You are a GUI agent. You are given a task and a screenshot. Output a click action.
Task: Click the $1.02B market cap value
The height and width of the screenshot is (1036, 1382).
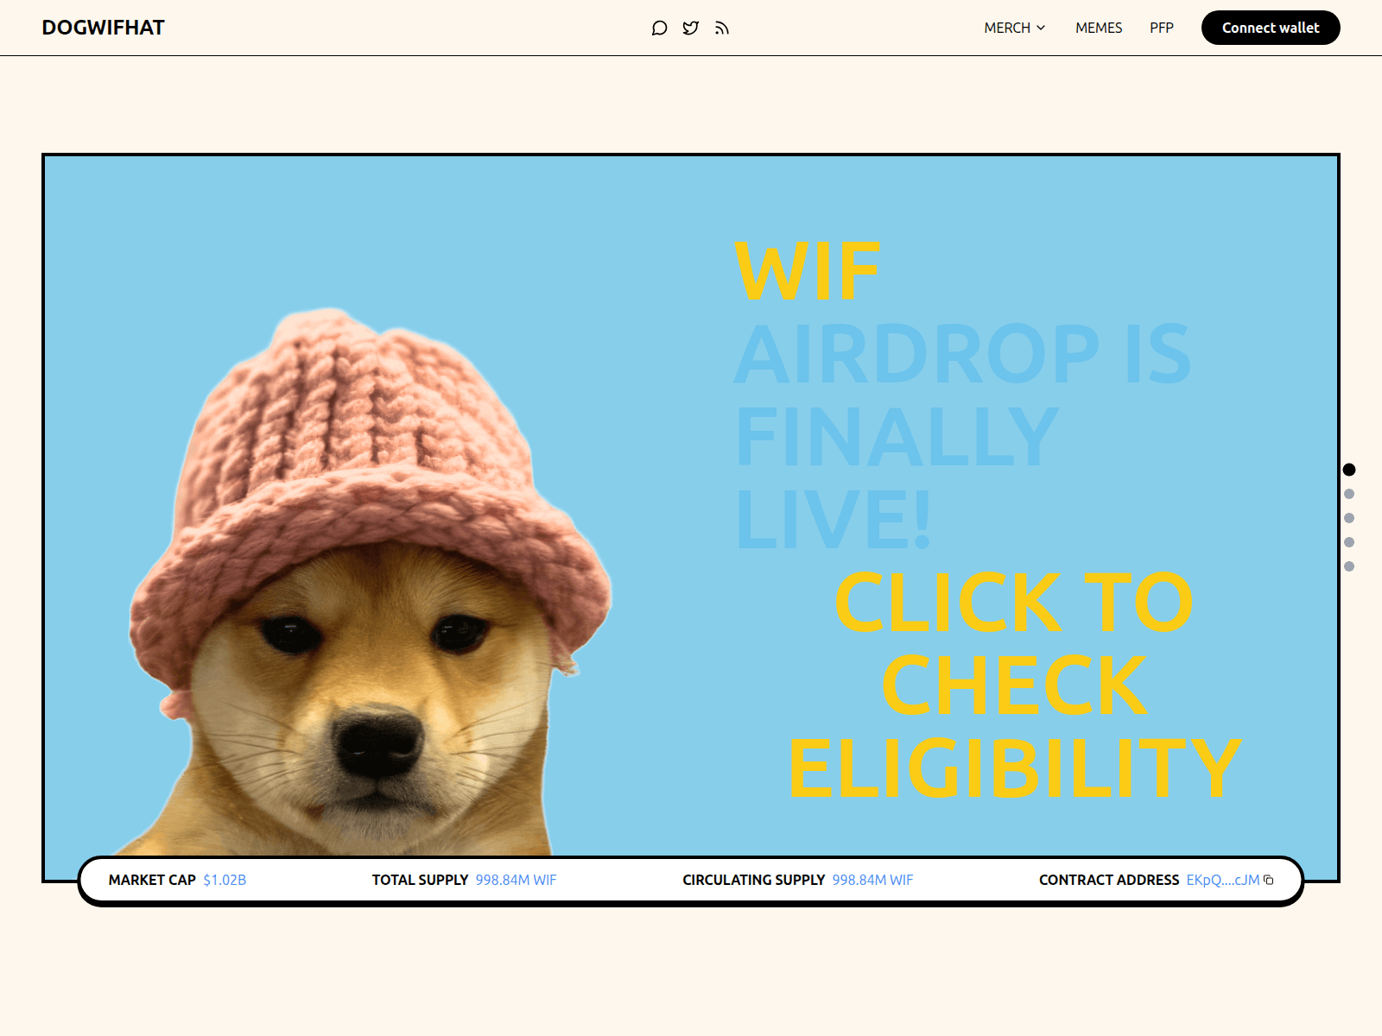click(225, 880)
